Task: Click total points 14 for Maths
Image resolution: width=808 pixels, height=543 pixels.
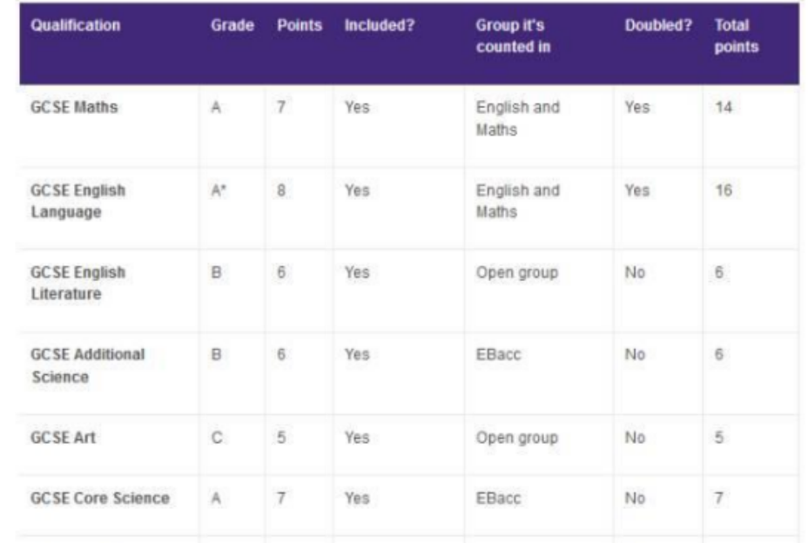Action: [724, 108]
